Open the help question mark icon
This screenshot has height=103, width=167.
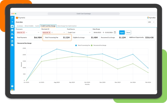[x=12, y=86]
